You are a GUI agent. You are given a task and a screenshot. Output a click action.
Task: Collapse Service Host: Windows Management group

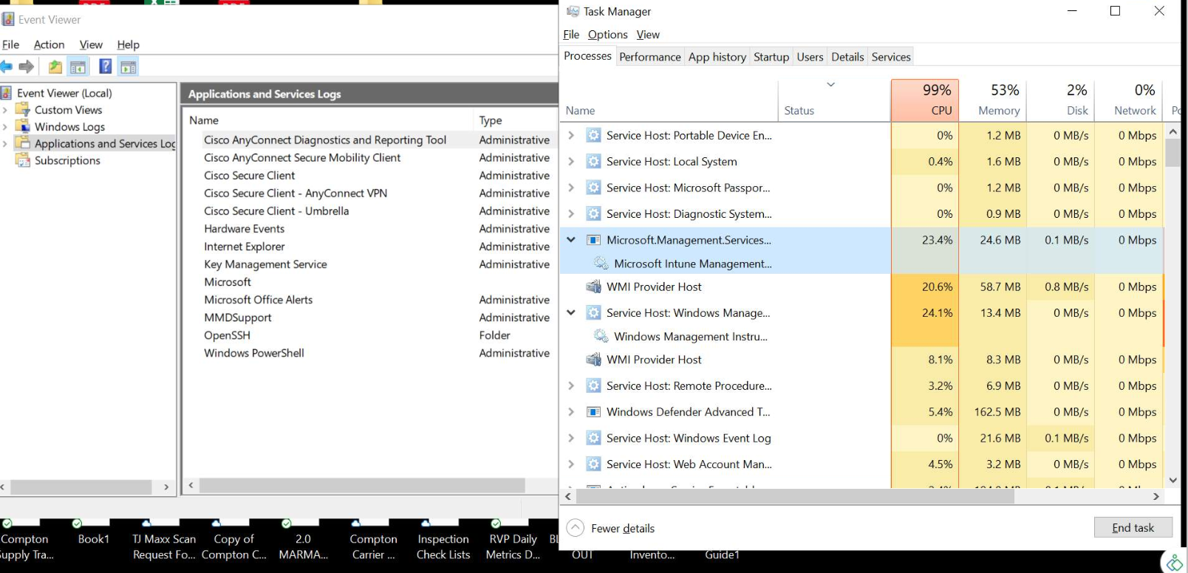[570, 312]
